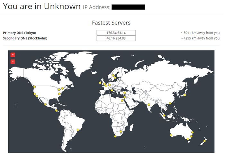Zoom in the map with plus button
The width and height of the screenshot is (225, 156).
tap(13, 55)
